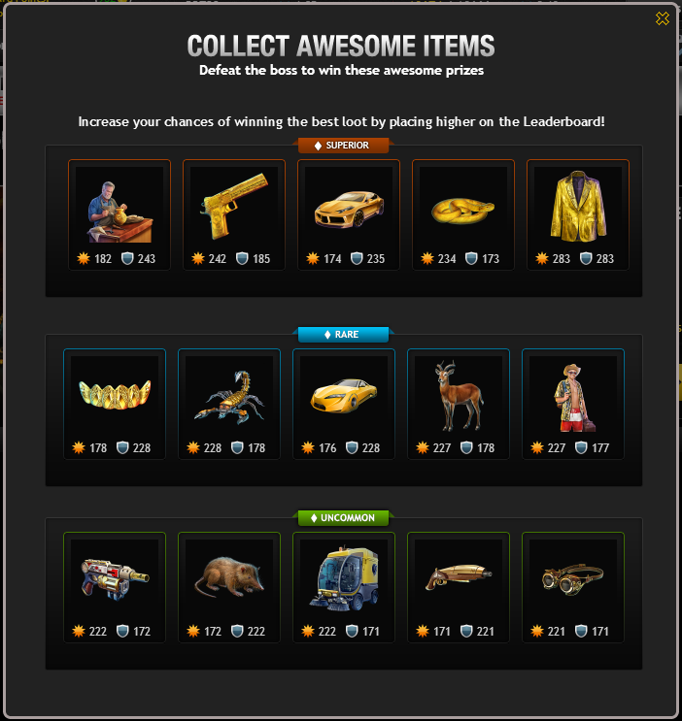The image size is (682, 721).
Task: Click the Uncommon tier label
Action: [344, 518]
